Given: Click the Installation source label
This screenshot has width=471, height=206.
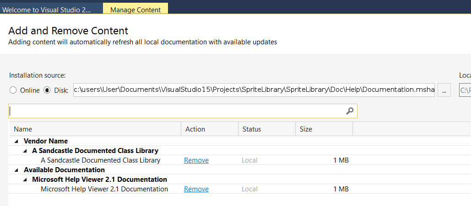Looking at the screenshot, I should (37, 75).
